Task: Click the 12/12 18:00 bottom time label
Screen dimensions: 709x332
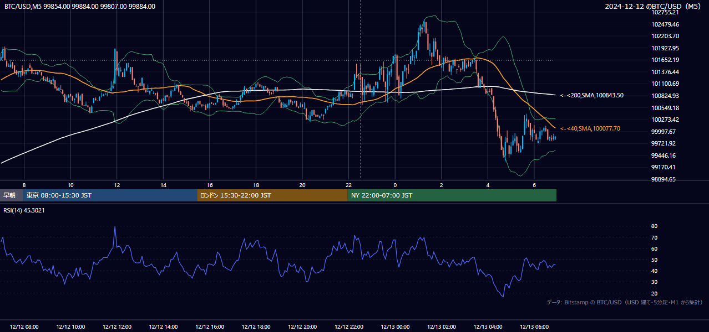Action: click(x=256, y=327)
